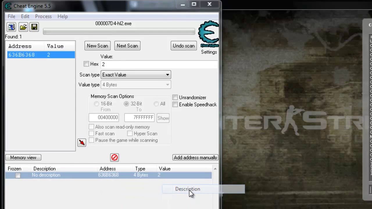The height and width of the screenshot is (209, 372).
Task: Click the Value column header in address table
Action: 164,169
